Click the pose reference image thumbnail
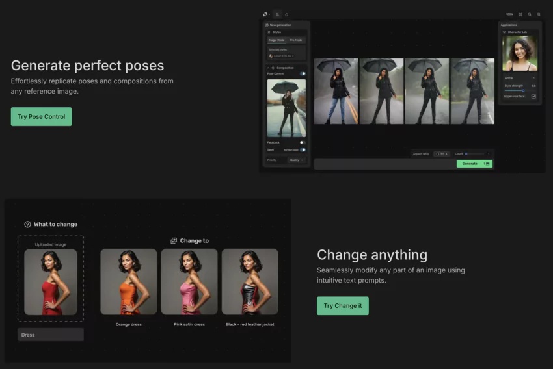553x369 pixels. (286, 108)
